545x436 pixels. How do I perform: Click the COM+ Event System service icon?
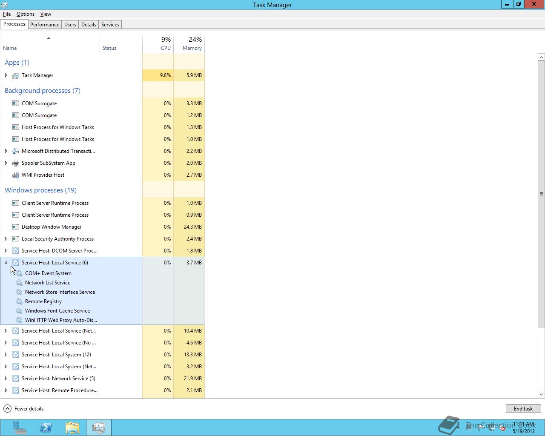(19, 273)
